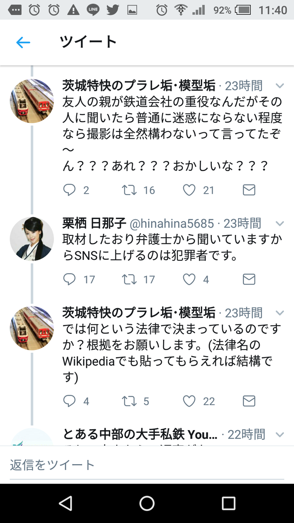Open dropdown chevron on first tweet

coord(280,86)
